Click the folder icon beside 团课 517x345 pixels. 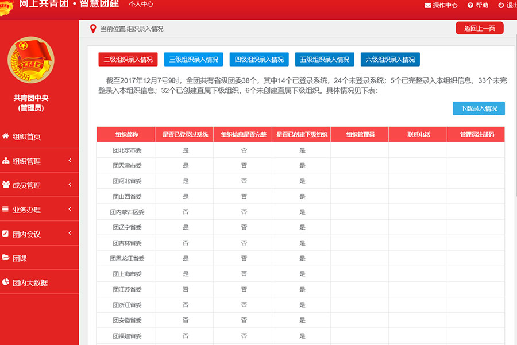[6, 258]
